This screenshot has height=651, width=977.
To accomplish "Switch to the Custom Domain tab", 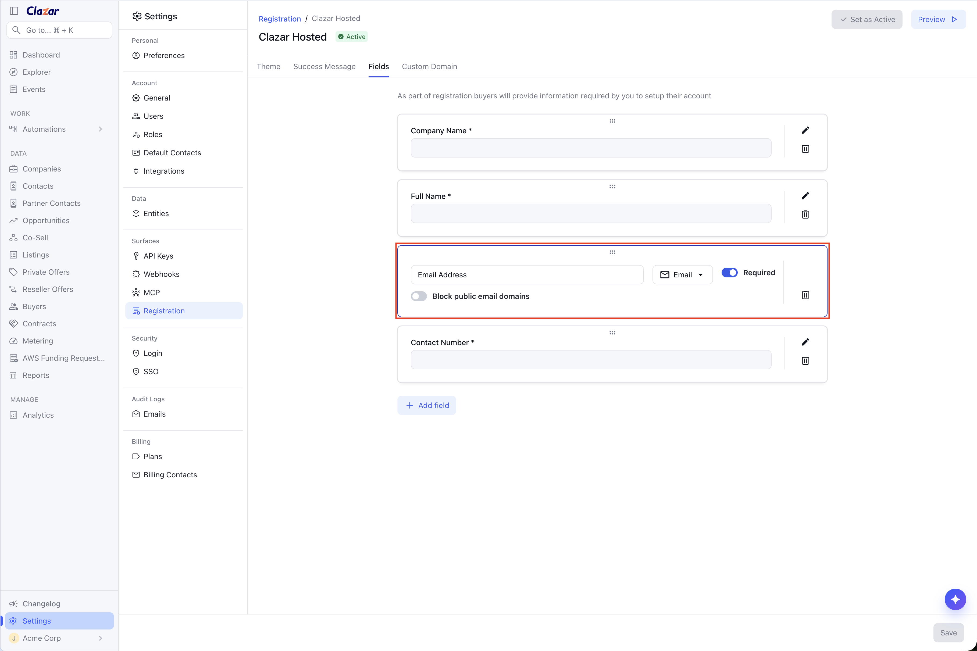I will pos(429,66).
